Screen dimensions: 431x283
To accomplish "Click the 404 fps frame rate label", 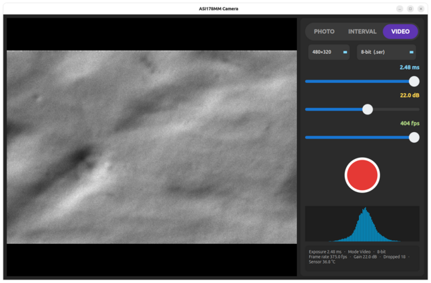I will pyautogui.click(x=409, y=123).
